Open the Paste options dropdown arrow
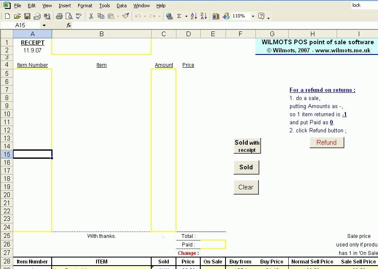Screen dimensions: 378x269 pos(118,16)
